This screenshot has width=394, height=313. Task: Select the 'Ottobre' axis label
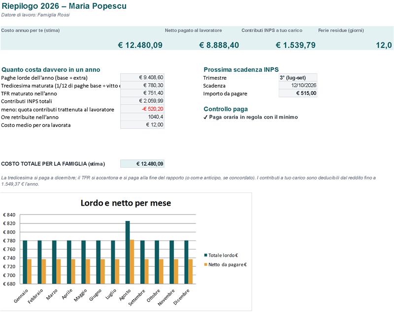pos(153,295)
